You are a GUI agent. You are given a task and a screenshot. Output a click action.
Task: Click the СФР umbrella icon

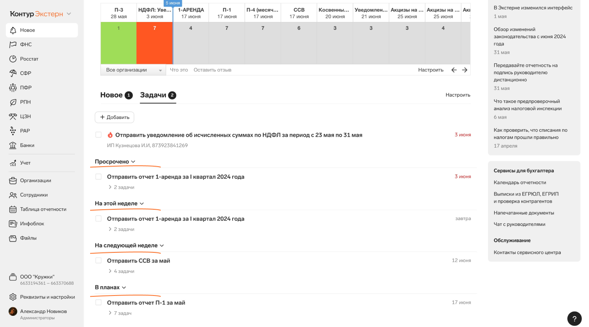(x=13, y=73)
